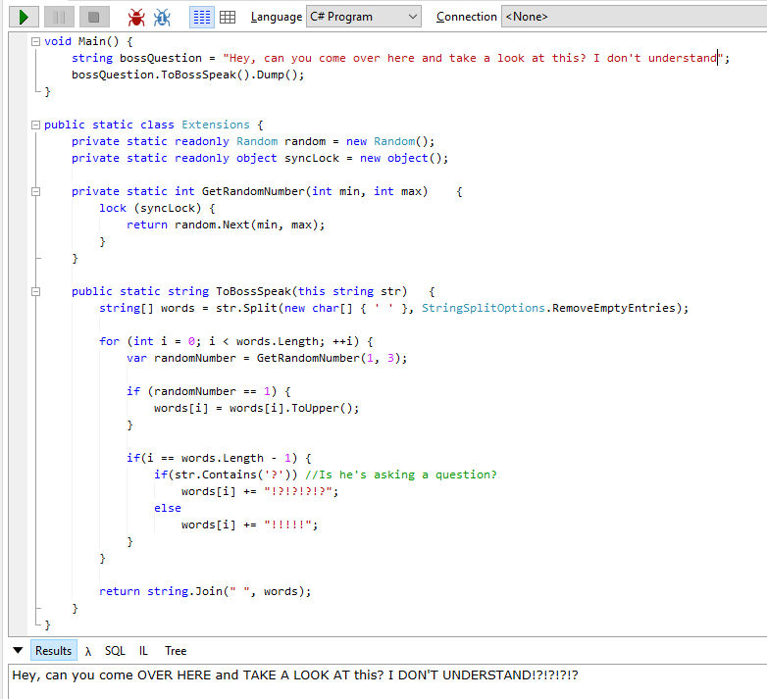Open the Tree tab

[176, 651]
